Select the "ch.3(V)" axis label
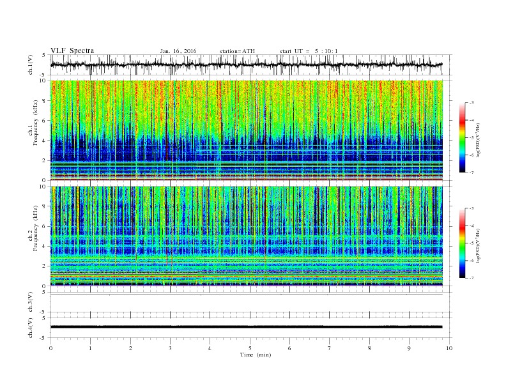 click(31, 302)
